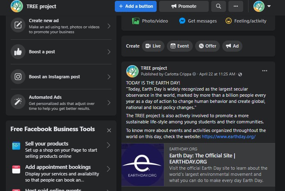This screenshot has height=191, width=285.
Task: Open the April 22 at 11:25 AM timestamp
Action: pos(217,74)
